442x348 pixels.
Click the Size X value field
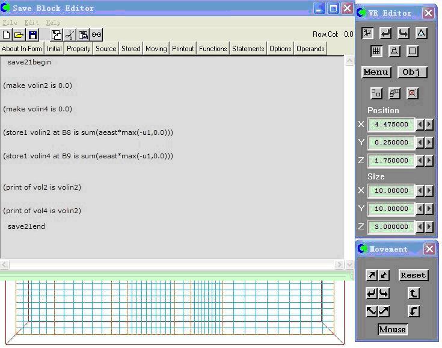(391, 191)
